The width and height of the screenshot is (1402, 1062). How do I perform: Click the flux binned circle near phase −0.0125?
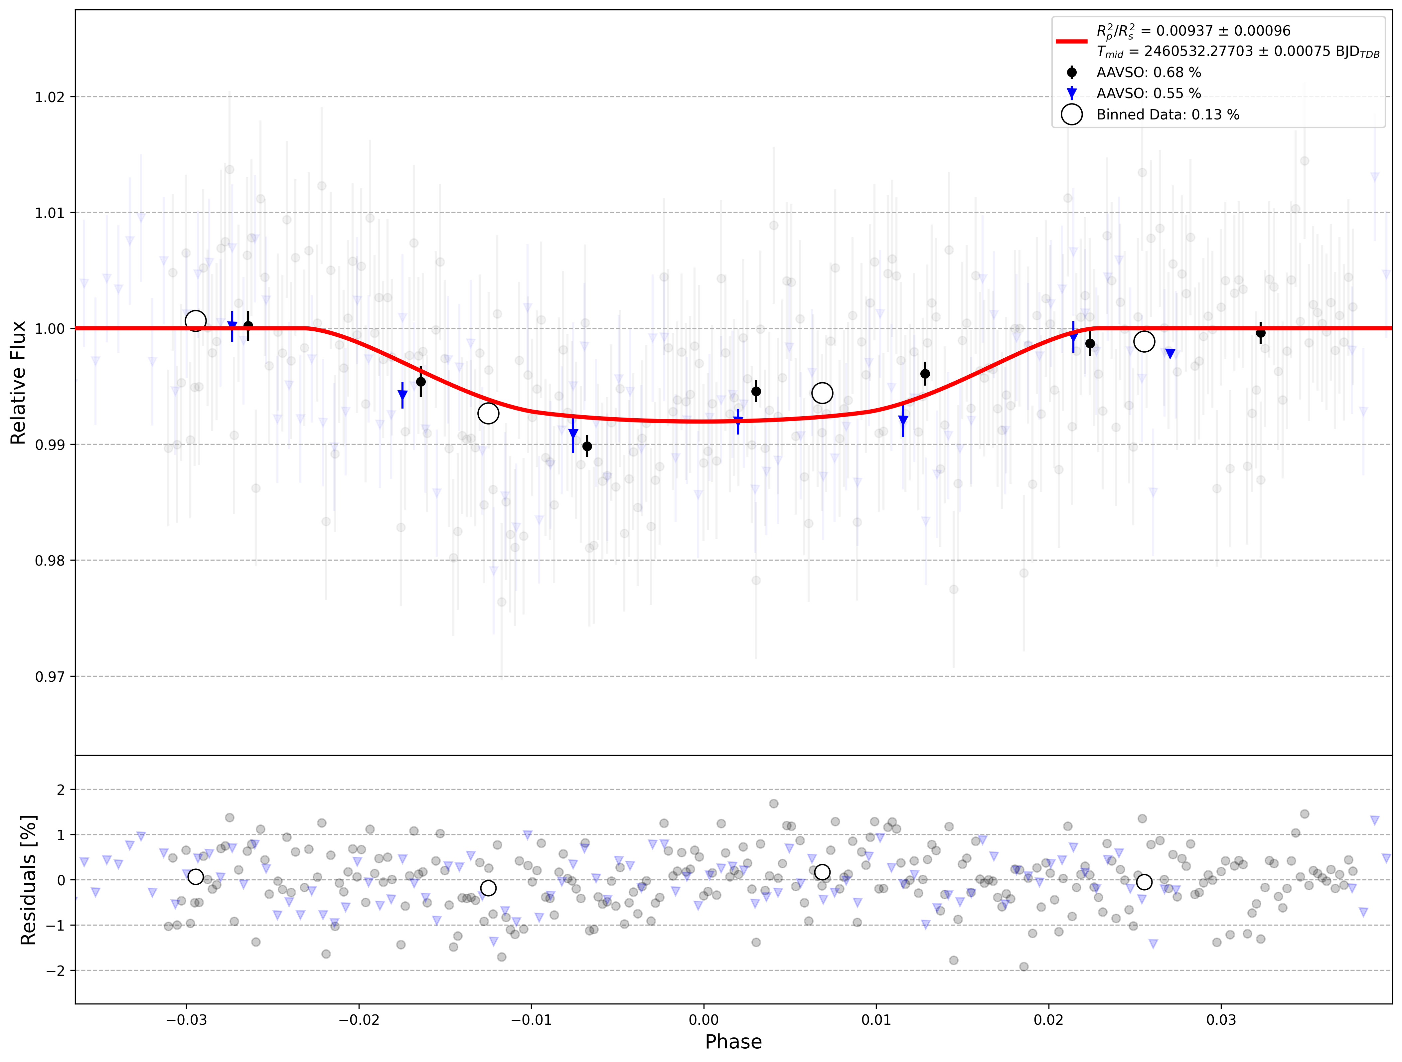click(488, 413)
